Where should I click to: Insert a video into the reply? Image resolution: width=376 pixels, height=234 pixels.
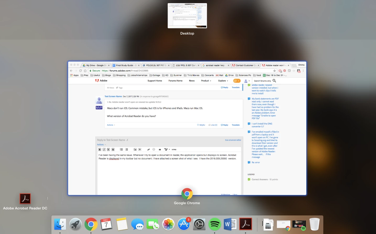[x=140, y=149]
